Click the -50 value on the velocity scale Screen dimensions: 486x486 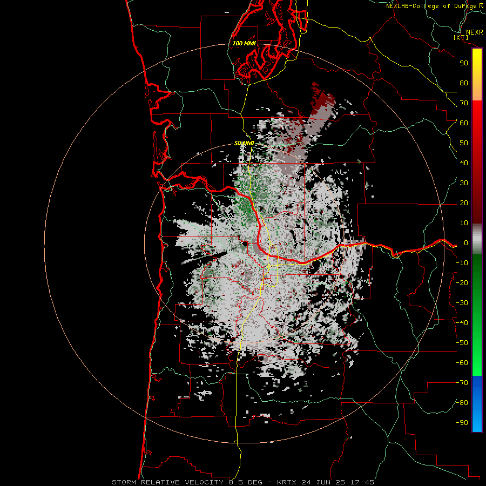point(462,343)
